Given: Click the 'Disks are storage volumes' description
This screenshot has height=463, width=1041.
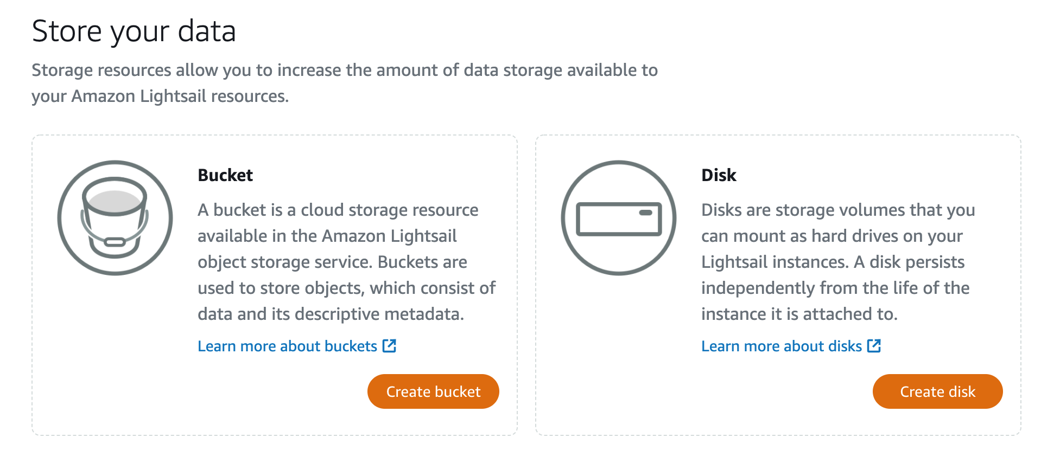Looking at the screenshot, I should pyautogui.click(x=837, y=210).
